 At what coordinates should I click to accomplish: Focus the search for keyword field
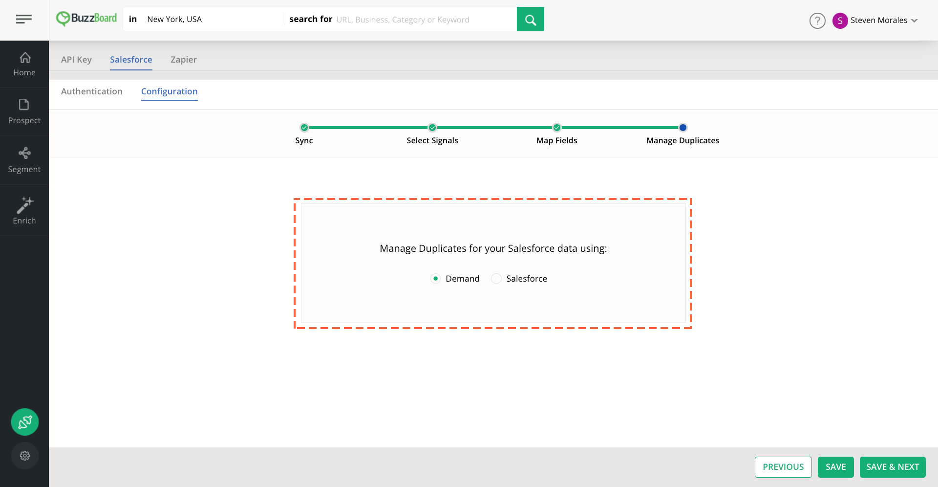tap(425, 19)
